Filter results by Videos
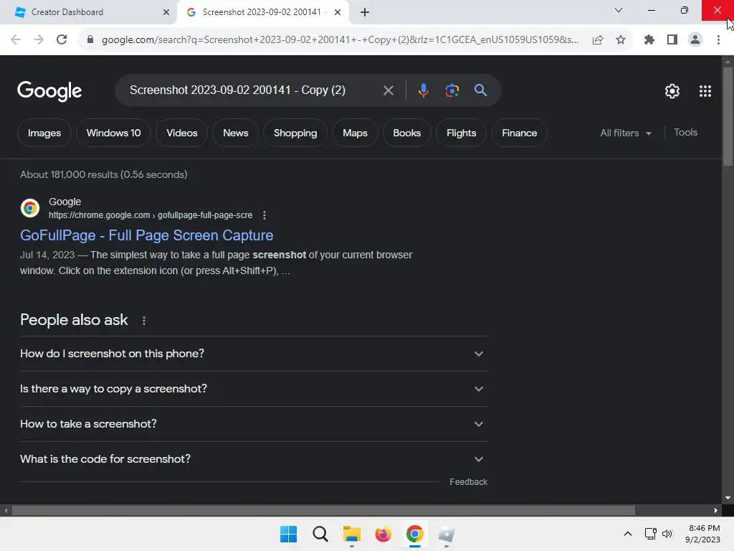 [181, 133]
